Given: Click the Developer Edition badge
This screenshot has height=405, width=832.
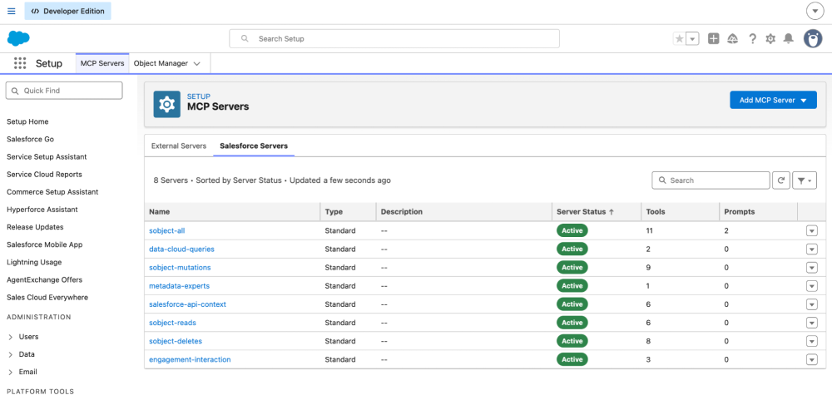Looking at the screenshot, I should tap(67, 11).
